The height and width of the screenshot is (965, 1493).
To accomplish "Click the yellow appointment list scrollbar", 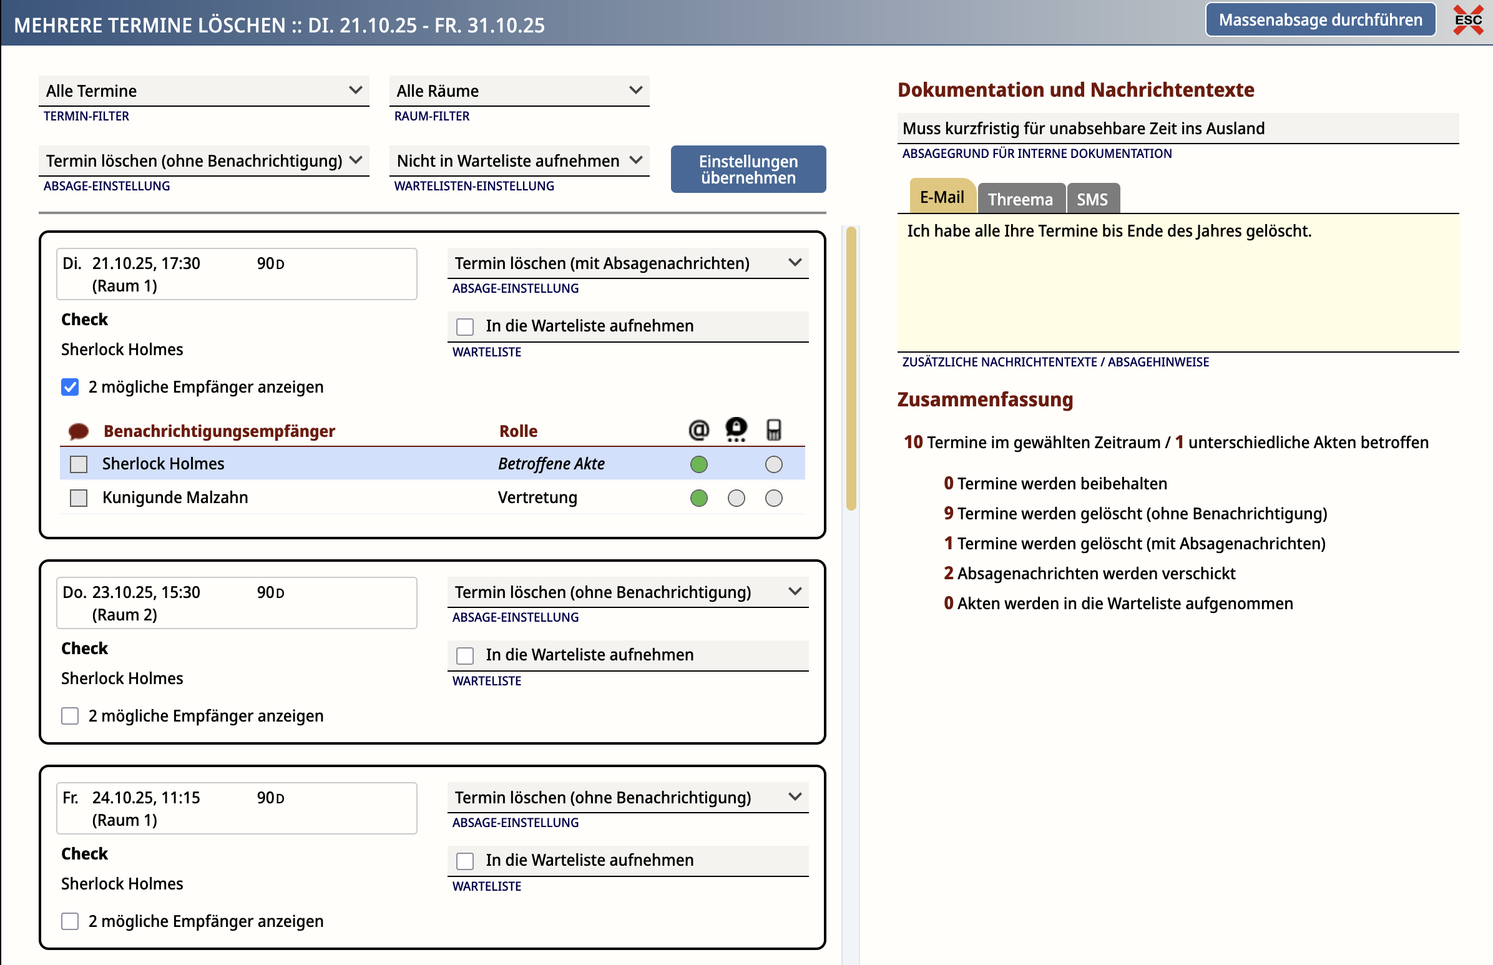I will 851,370.
